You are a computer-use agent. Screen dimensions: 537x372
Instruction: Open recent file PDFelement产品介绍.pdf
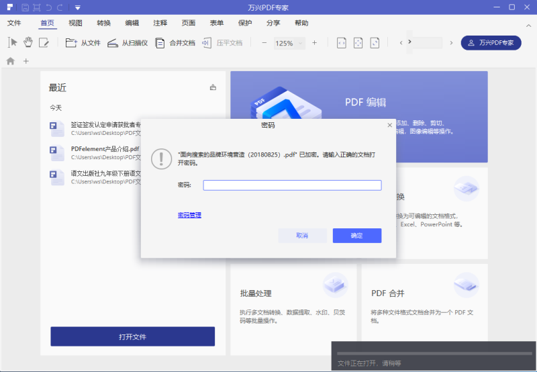(x=95, y=153)
